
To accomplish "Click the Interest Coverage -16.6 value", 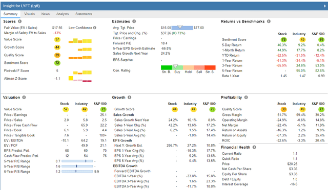I will [x=294, y=184].
